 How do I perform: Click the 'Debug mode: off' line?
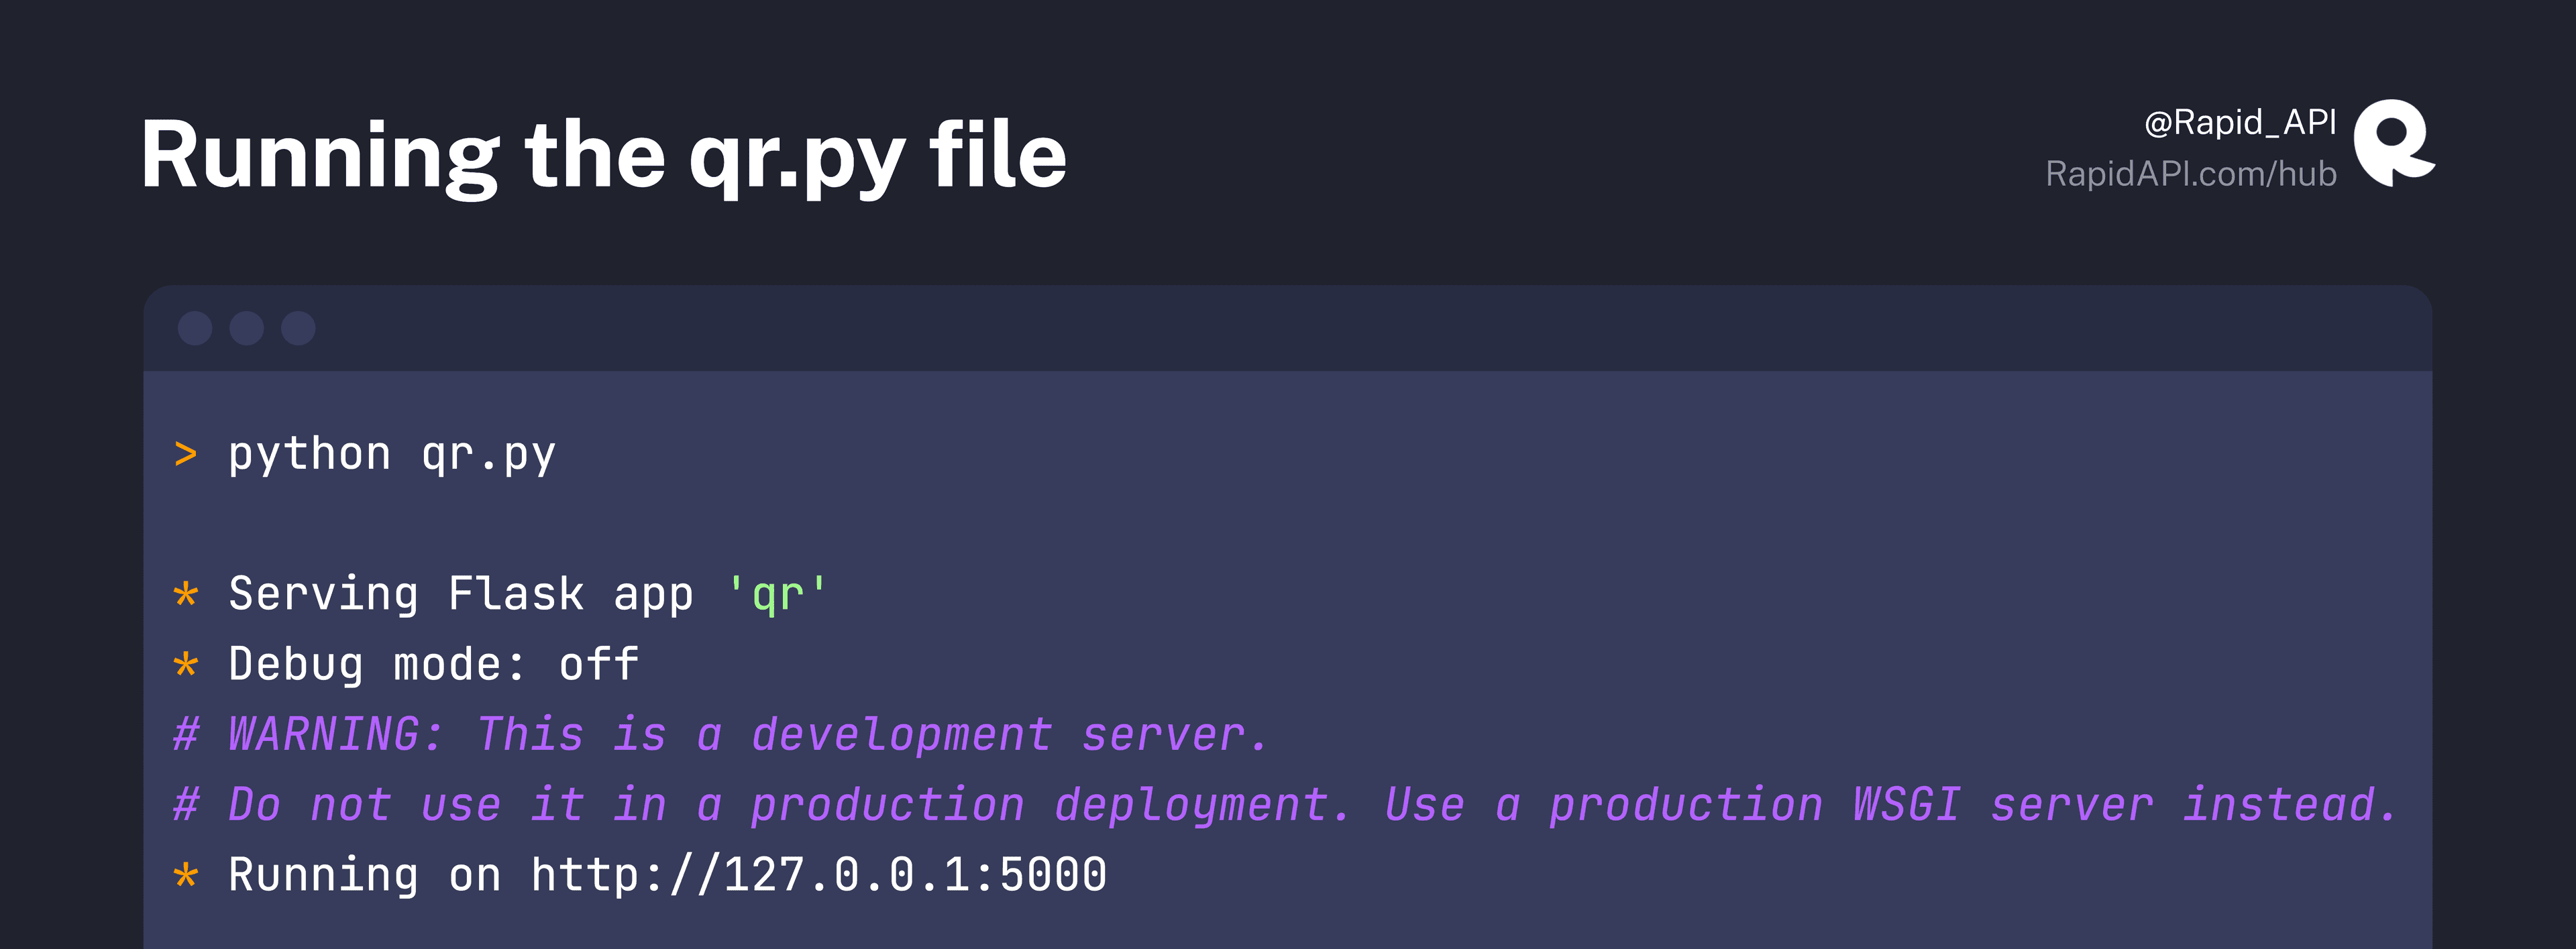click(x=406, y=665)
